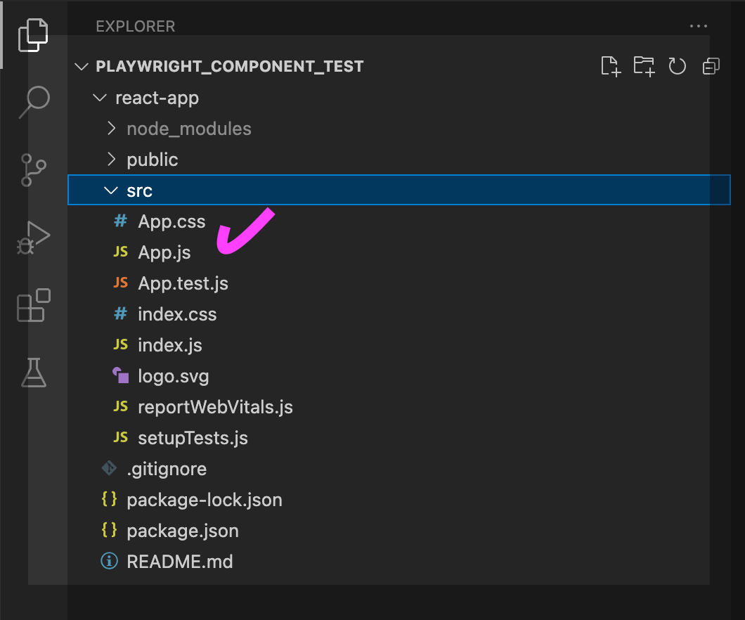Viewport: 745px width, 620px height.
Task: Click the New Folder icon in Explorer
Action: coord(644,65)
